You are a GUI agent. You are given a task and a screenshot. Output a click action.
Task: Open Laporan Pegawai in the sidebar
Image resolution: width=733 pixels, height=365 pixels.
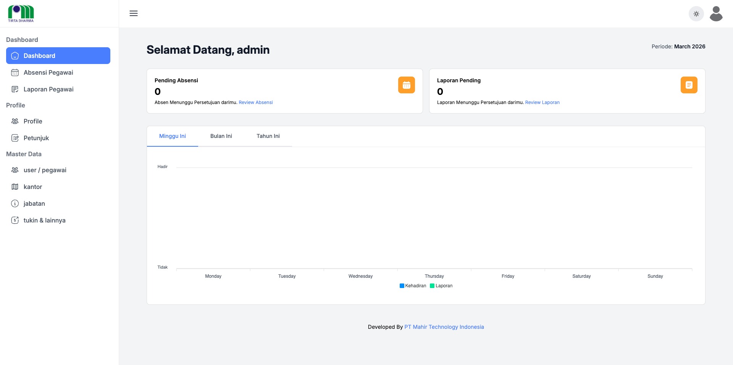[48, 89]
